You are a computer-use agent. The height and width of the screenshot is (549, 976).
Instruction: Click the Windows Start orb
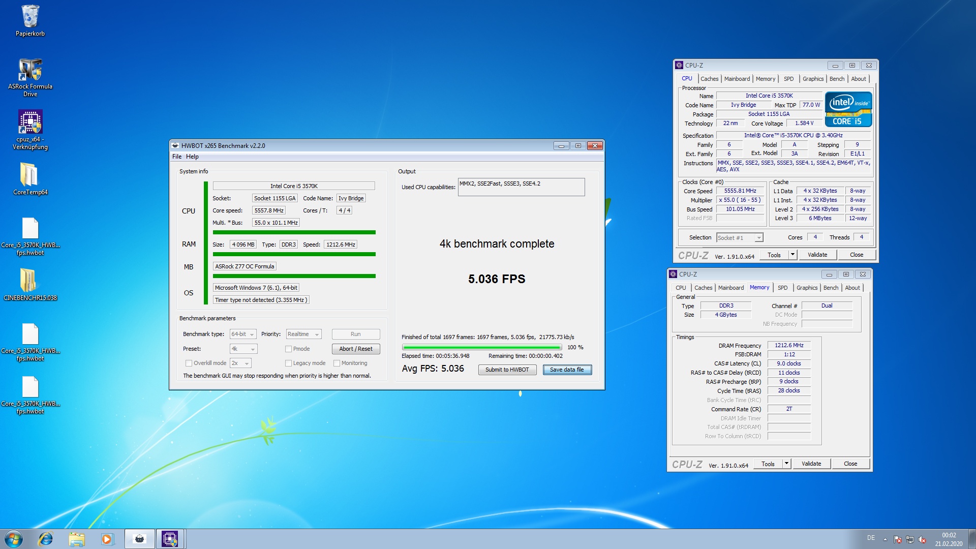pos(14,539)
